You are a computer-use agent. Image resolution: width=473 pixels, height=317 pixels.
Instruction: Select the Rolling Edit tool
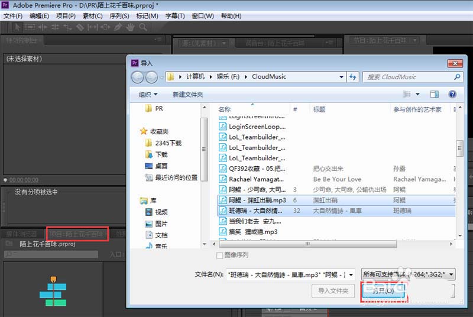click(55, 27)
